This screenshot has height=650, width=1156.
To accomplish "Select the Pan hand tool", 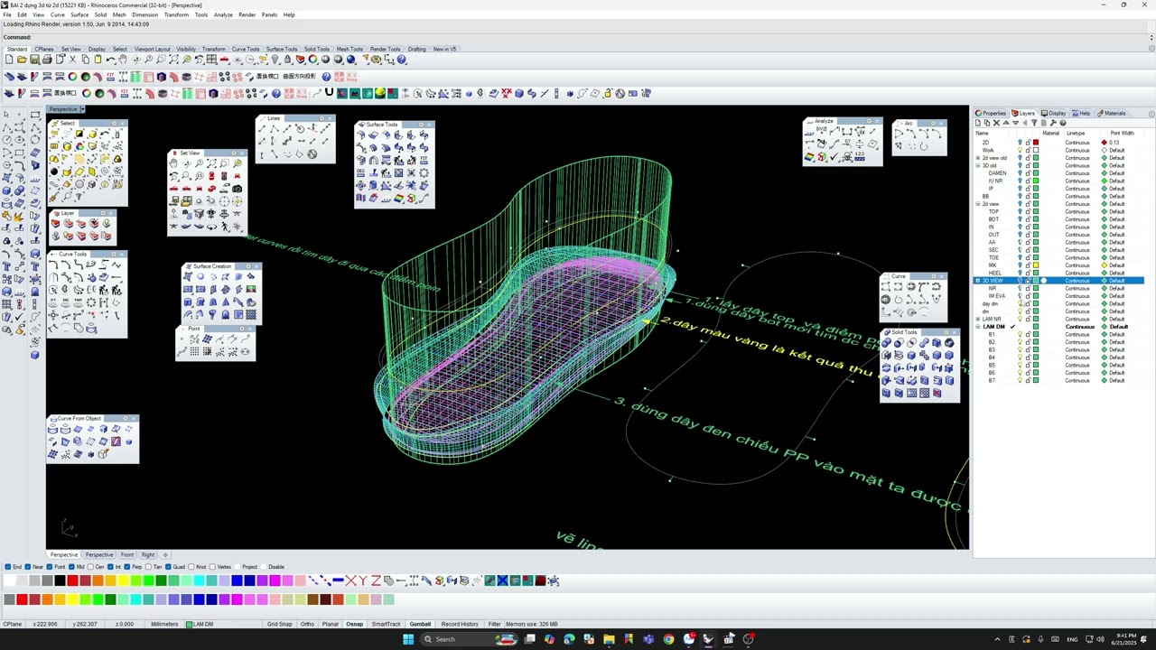I will pos(123,60).
